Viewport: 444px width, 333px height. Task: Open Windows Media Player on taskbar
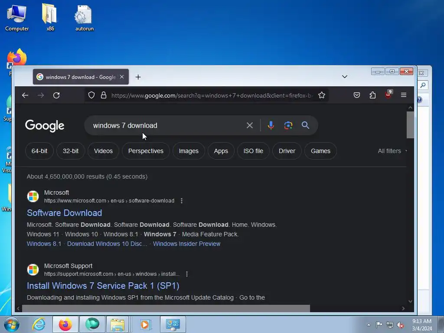pyautogui.click(x=145, y=324)
